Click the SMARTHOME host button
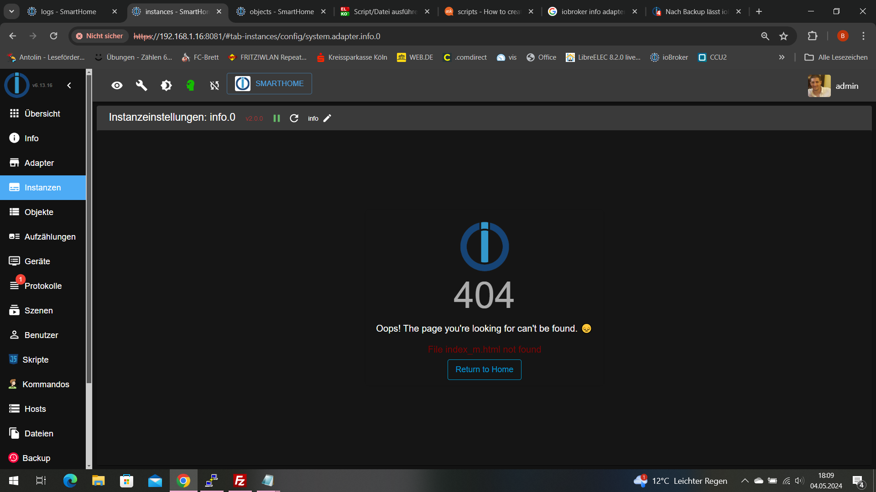Viewport: 876px width, 492px height. [x=269, y=84]
